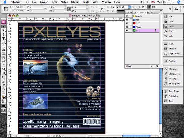Image resolution: width=184 pixels, height=138 pixels.
Task: Expand the Layers panel flyout menu
Action: click(x=161, y=13)
